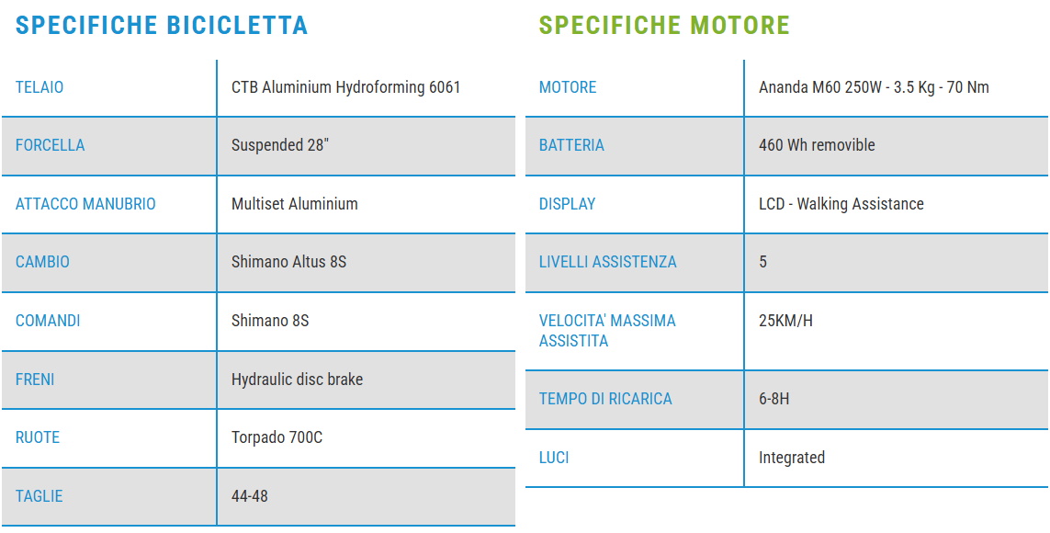The image size is (1050, 533).
Task: Select the TAGLIE label
Action: [x=40, y=496]
